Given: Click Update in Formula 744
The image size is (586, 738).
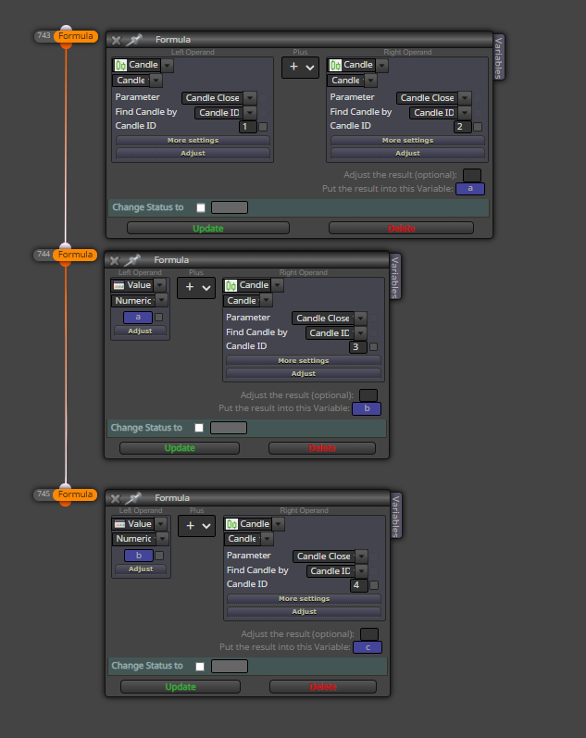Looking at the screenshot, I should coord(180,448).
